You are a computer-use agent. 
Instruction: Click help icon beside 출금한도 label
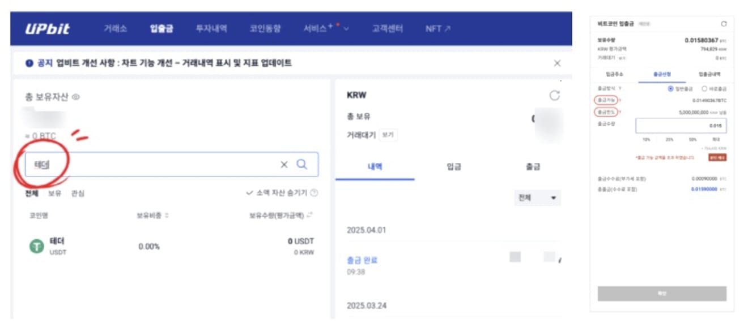[620, 112]
